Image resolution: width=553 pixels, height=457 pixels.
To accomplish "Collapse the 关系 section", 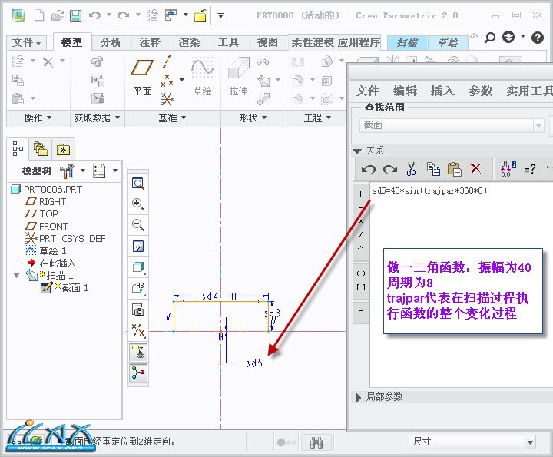I will pos(357,151).
